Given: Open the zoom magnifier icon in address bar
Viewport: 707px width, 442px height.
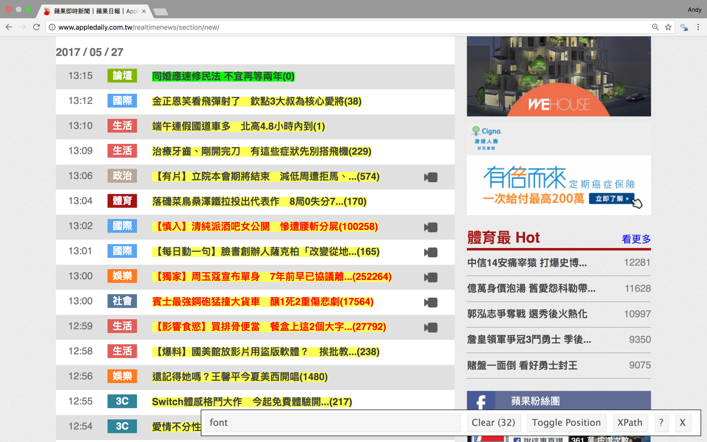Looking at the screenshot, I should click(x=655, y=27).
